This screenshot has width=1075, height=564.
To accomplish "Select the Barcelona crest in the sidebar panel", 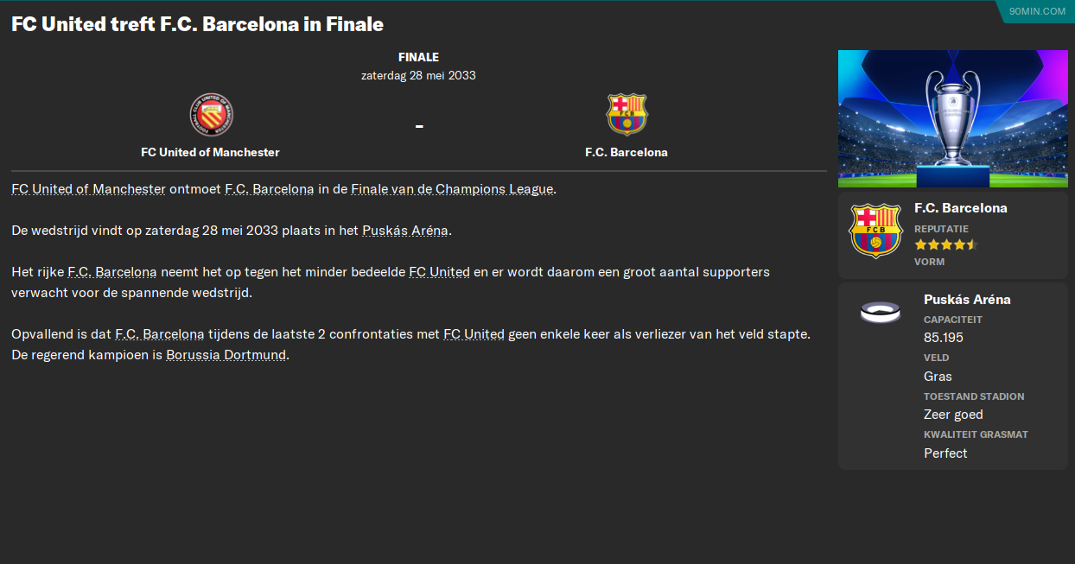I will click(x=876, y=231).
